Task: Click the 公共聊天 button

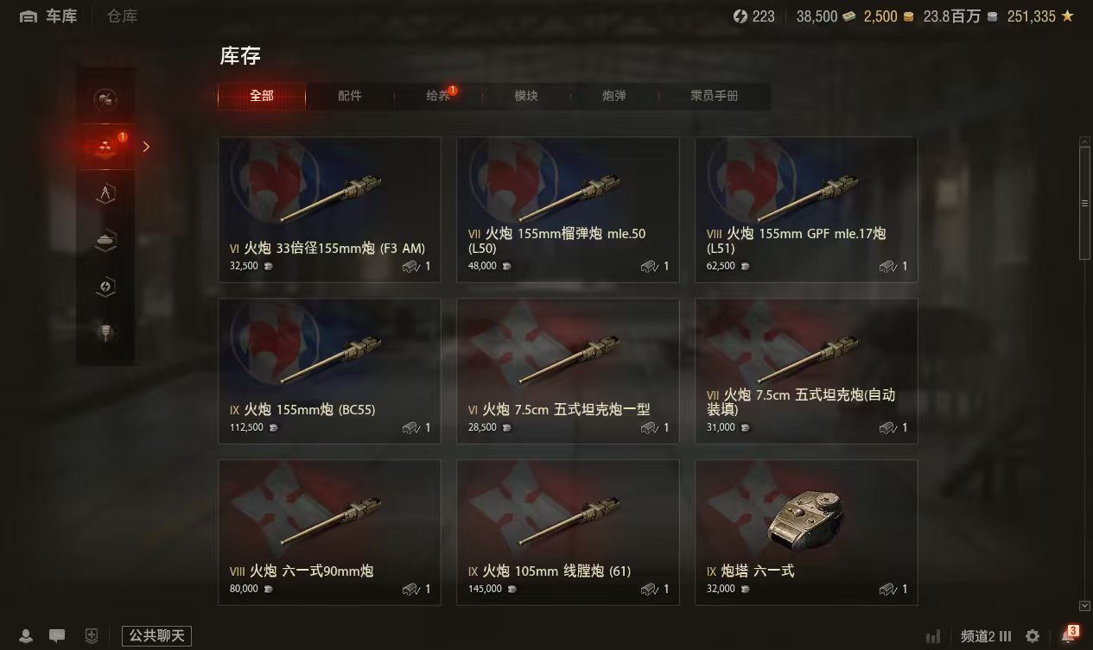Action: tap(156, 636)
